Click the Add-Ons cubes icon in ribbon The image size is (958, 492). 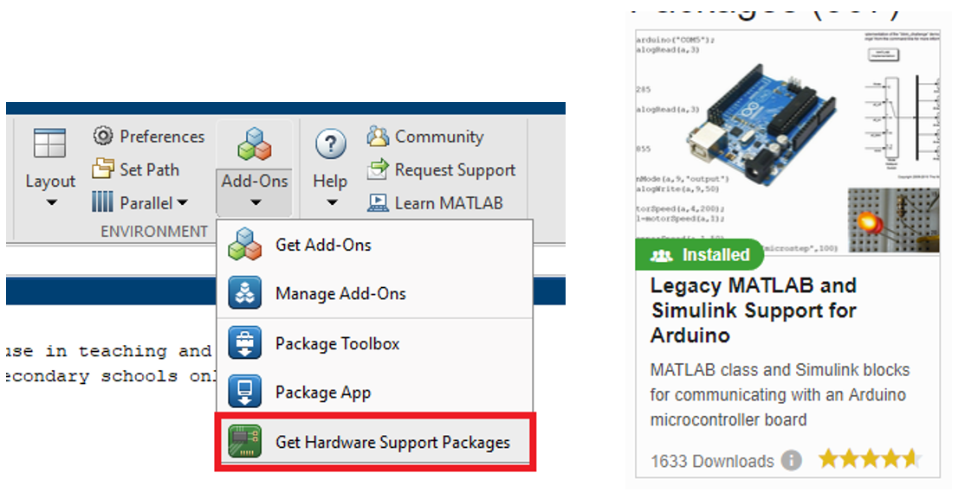(x=255, y=144)
